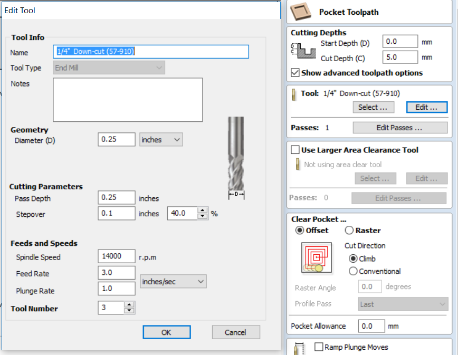Decrease stepover percentage with down arrow

point(203,216)
